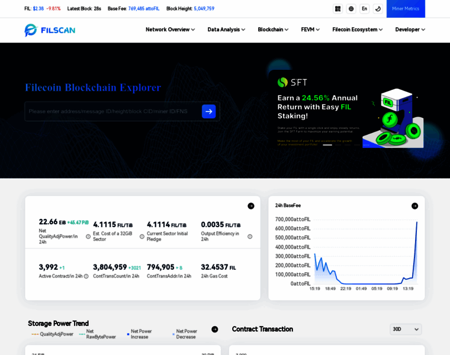Screen dimensions: 450x355
Task: Expand Data Analysis menu
Action: pos(226,30)
